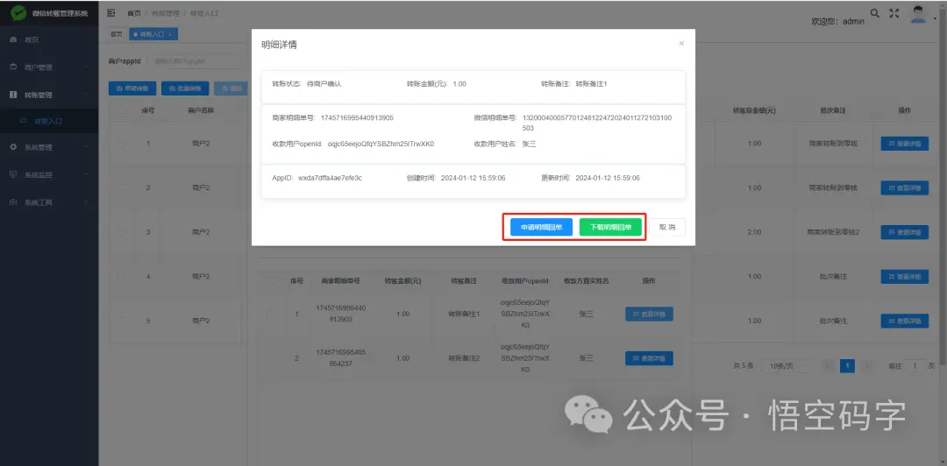947x466 pixels.
Task: Click the 下载明细回单 green button
Action: pos(610,228)
